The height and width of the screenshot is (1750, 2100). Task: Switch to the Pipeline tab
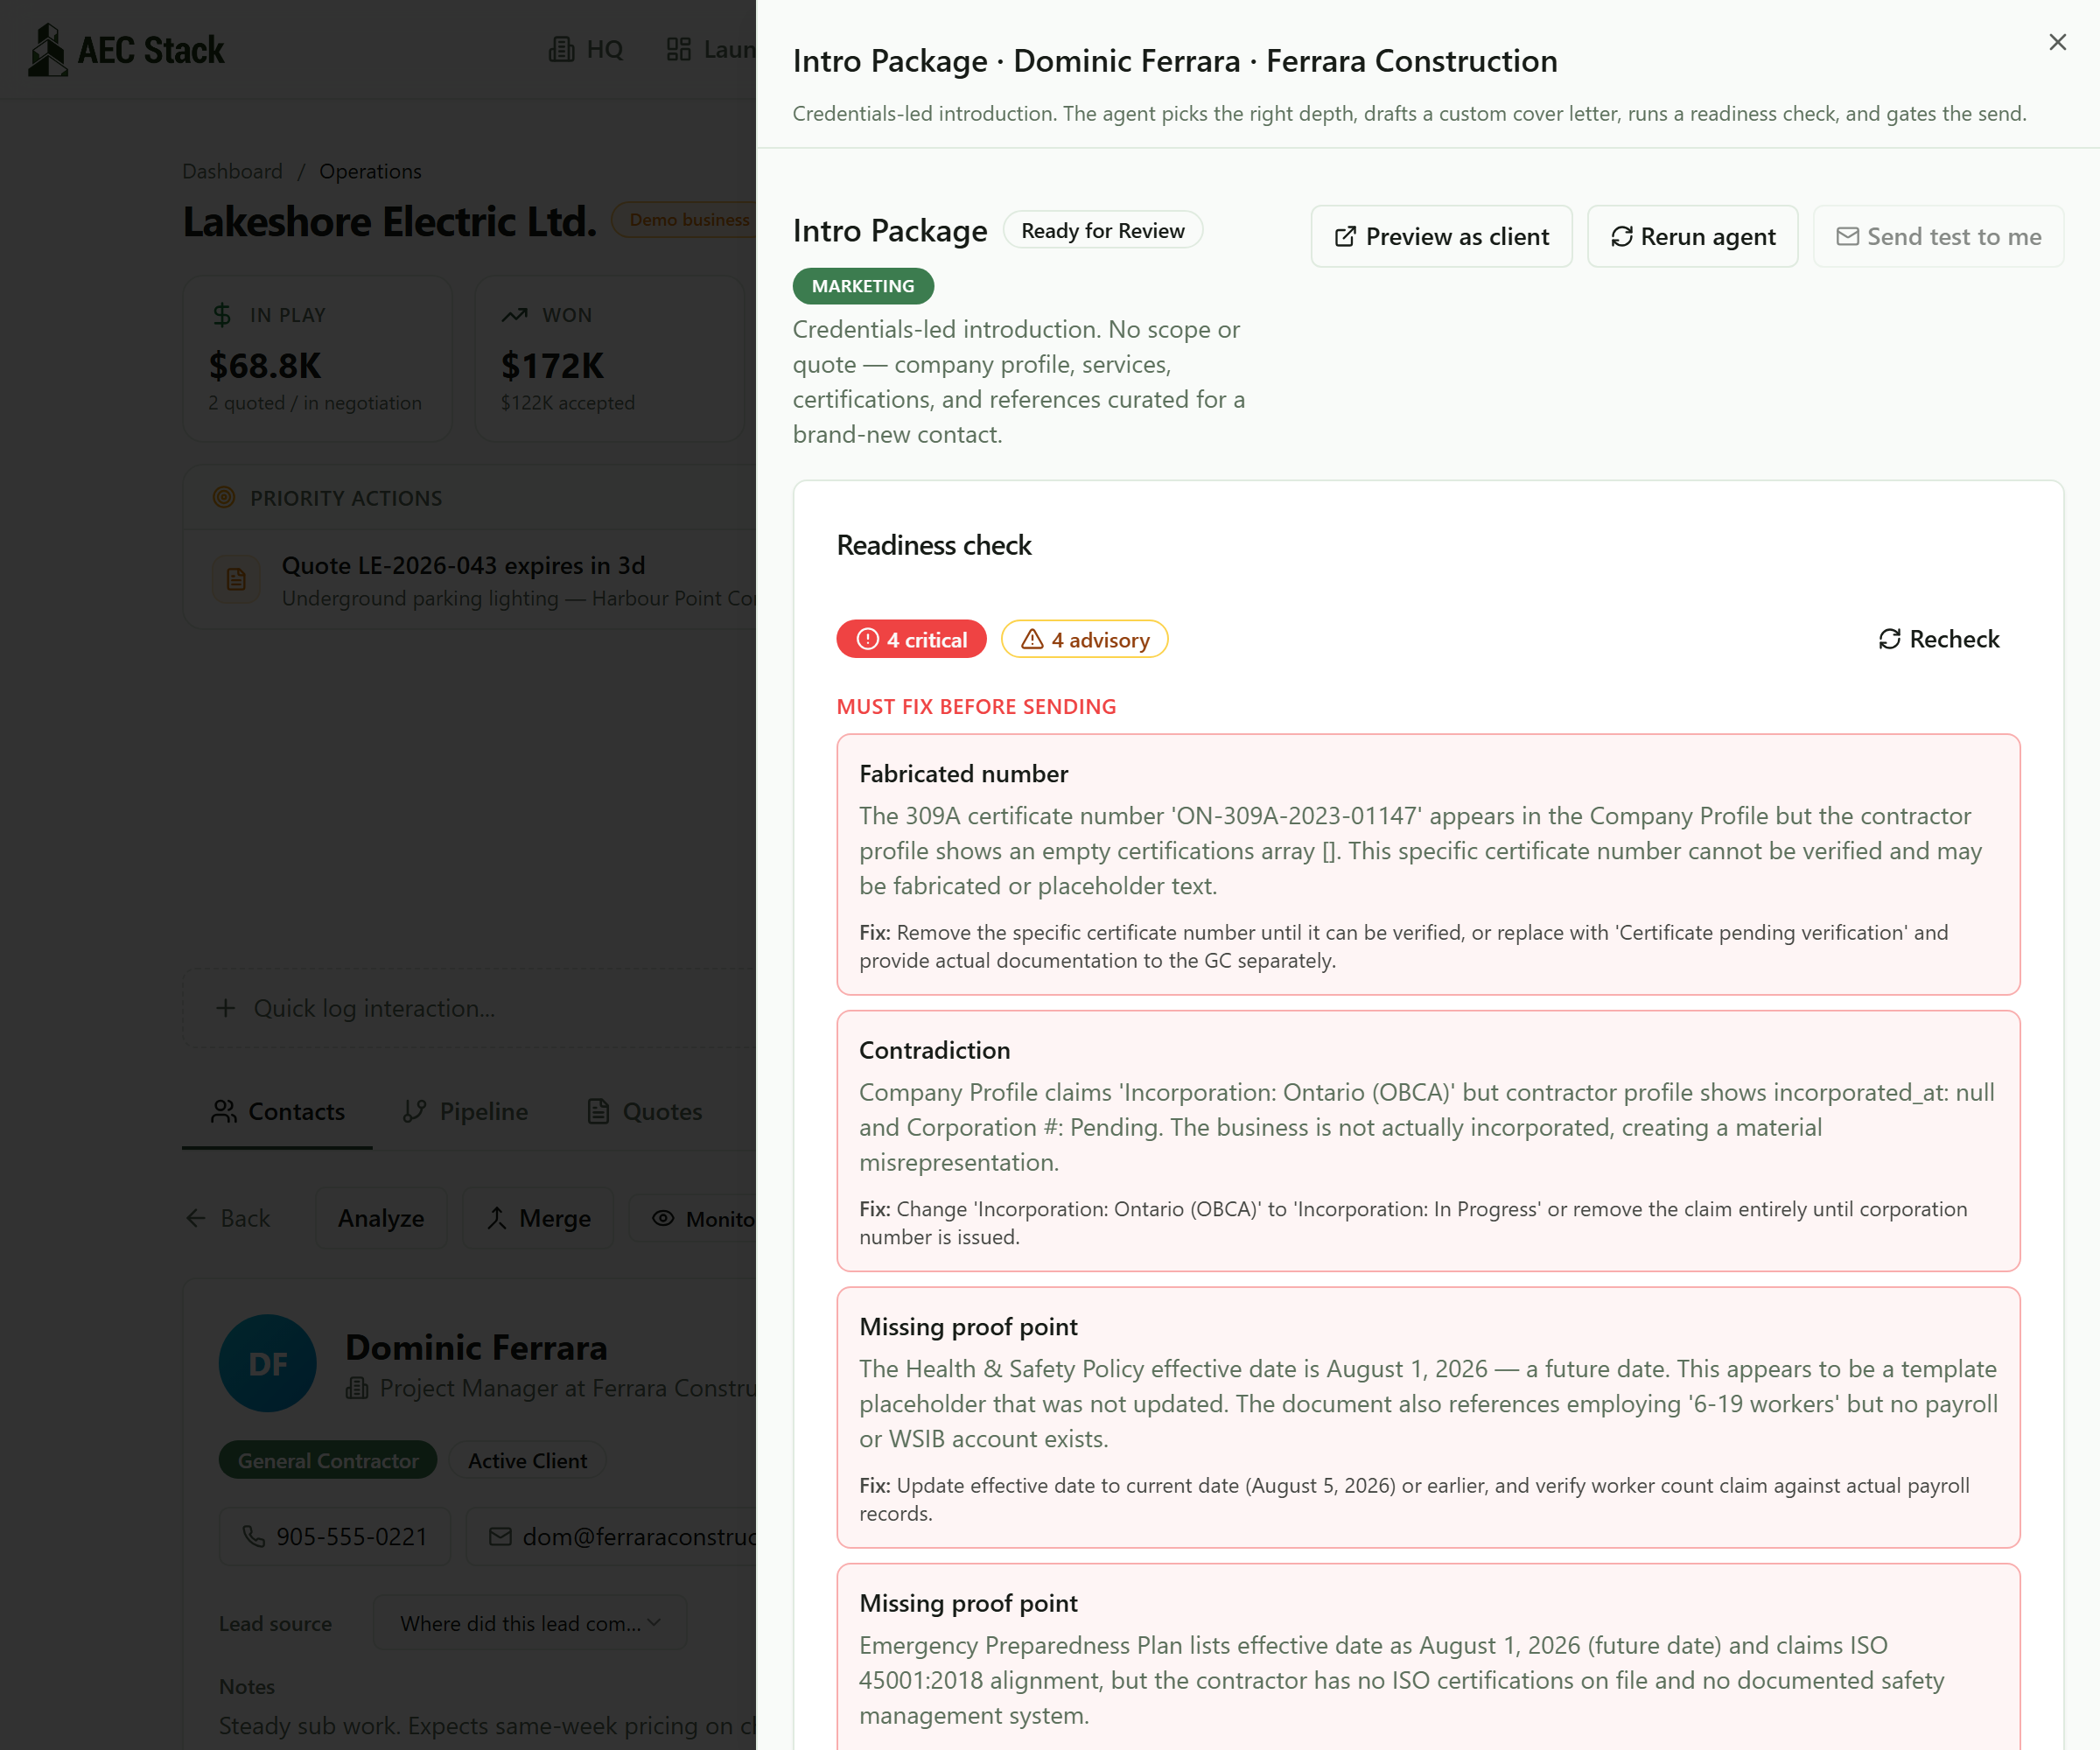tap(465, 1111)
